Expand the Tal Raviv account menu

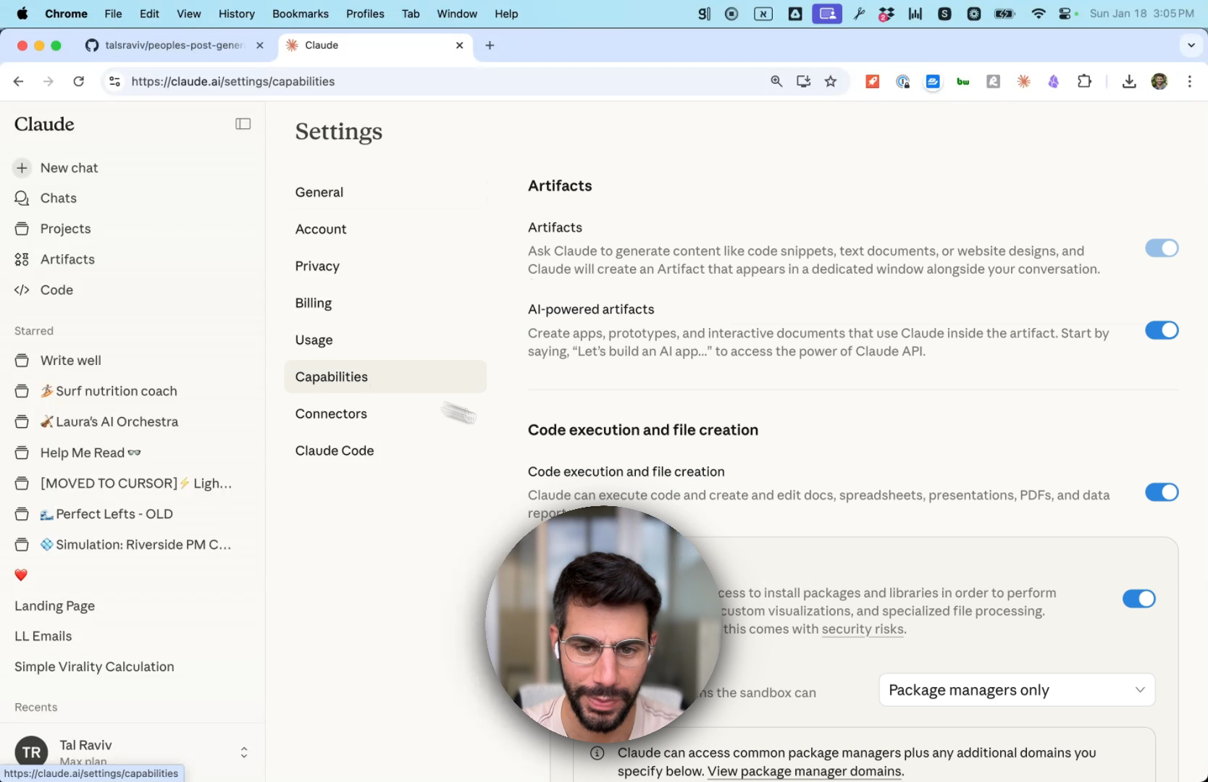point(244,752)
